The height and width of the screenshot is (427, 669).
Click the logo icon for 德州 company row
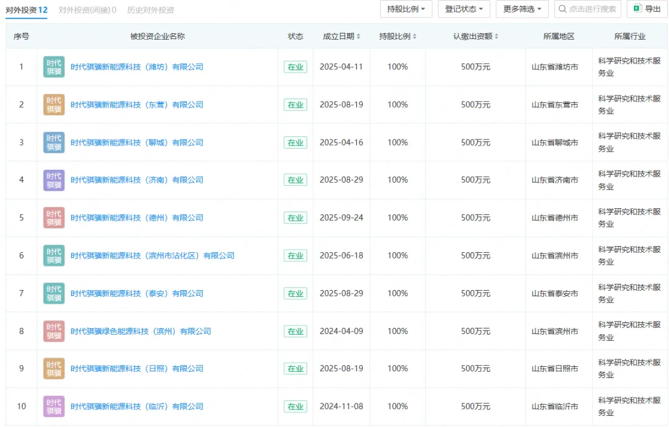click(x=54, y=218)
